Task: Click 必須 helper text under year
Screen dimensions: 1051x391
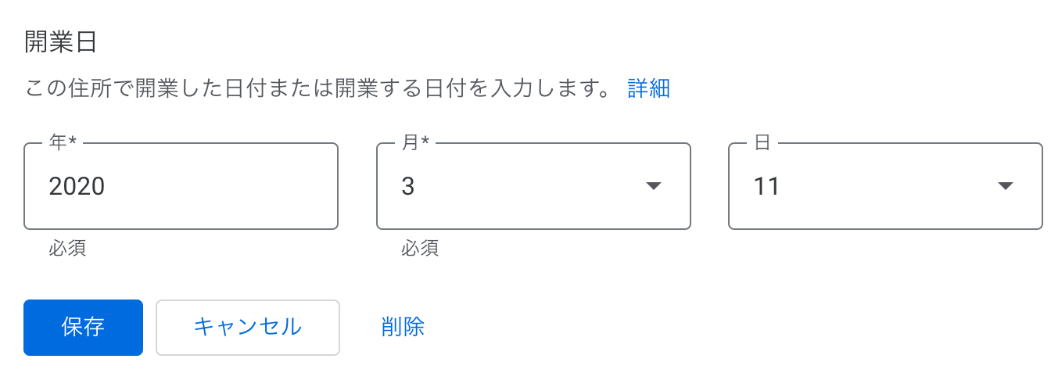Action: [67, 249]
